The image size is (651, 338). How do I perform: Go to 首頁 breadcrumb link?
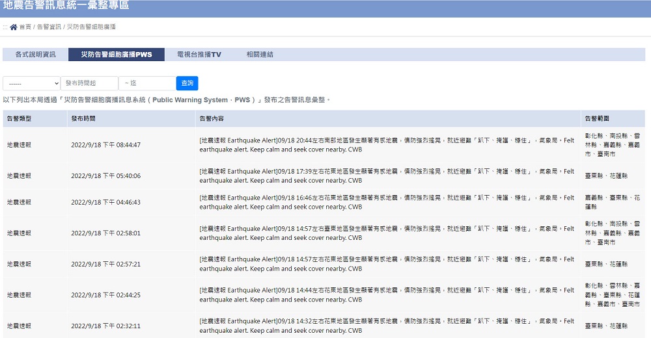point(25,27)
